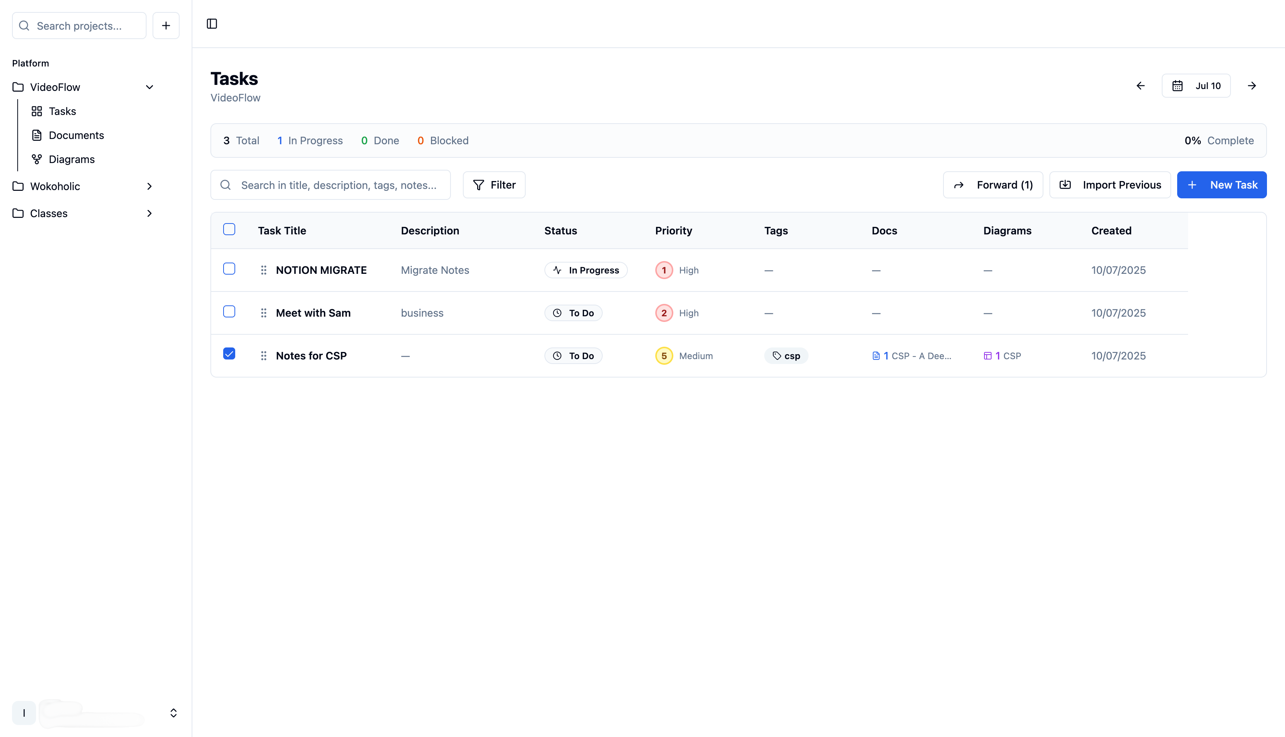Select all tasks using the header checkbox

(229, 229)
